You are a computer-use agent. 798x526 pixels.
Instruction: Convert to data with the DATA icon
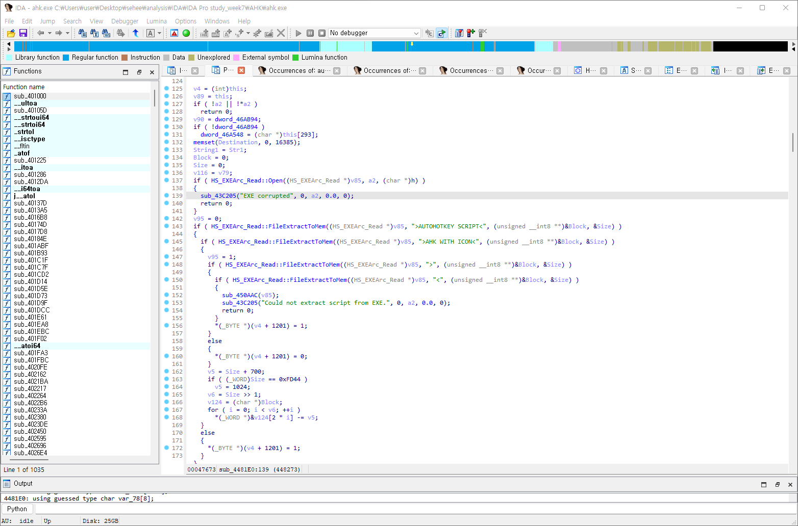coord(216,33)
